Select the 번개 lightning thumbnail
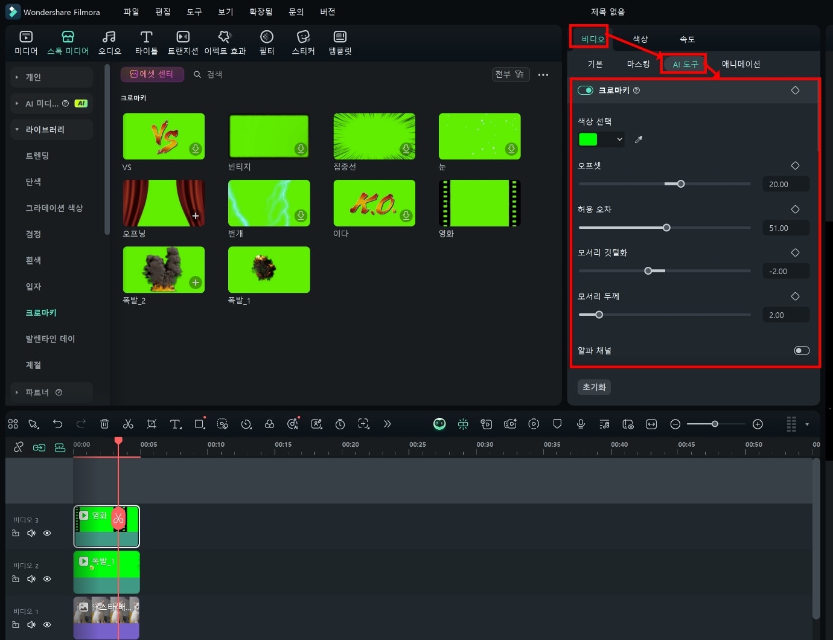 tap(269, 203)
